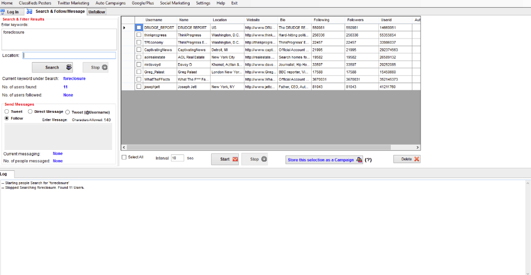Viewport: 531px width, 275px height.
Task: Switch to the Unfollow tab
Action: click(97, 12)
